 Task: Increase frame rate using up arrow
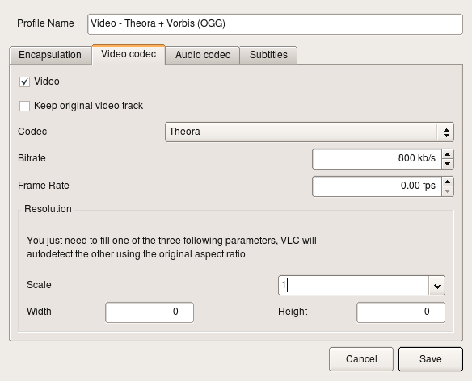448,182
